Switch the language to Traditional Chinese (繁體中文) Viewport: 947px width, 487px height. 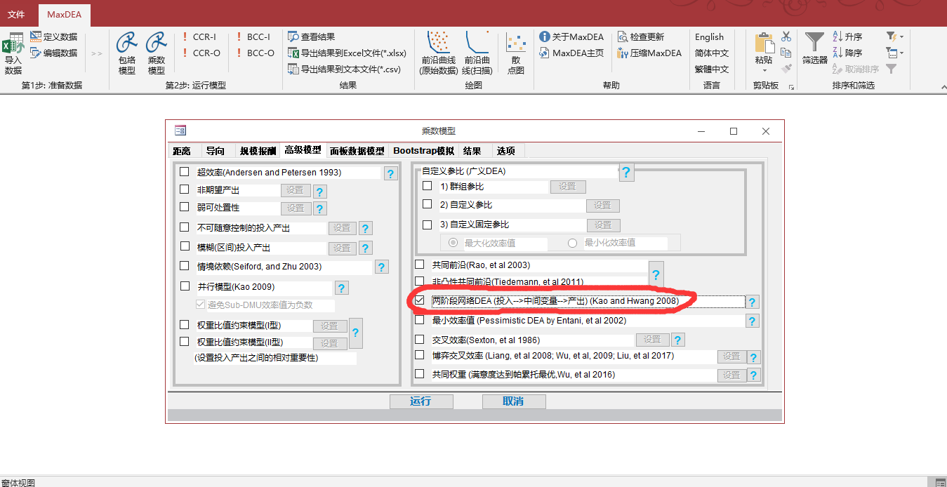[x=712, y=69]
